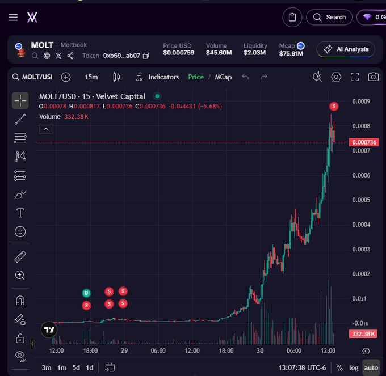Open the candlestick chart type menu
386x376 pixels.
pos(116,77)
